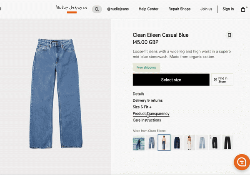Image resolution: width=250 pixels, height=175 pixels.
Task: Open Repair Shops page
Action: click(179, 9)
